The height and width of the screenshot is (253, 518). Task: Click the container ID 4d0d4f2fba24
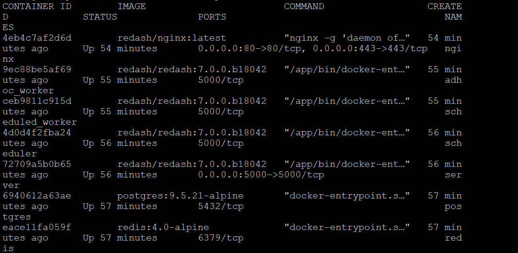[37, 133]
